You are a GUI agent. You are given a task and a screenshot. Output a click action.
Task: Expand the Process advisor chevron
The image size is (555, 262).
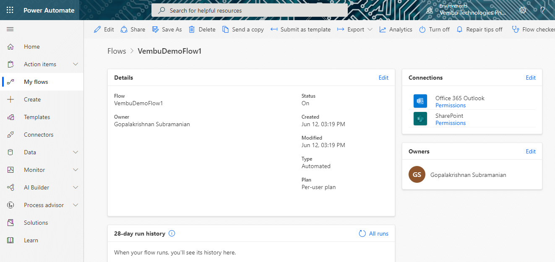point(76,205)
